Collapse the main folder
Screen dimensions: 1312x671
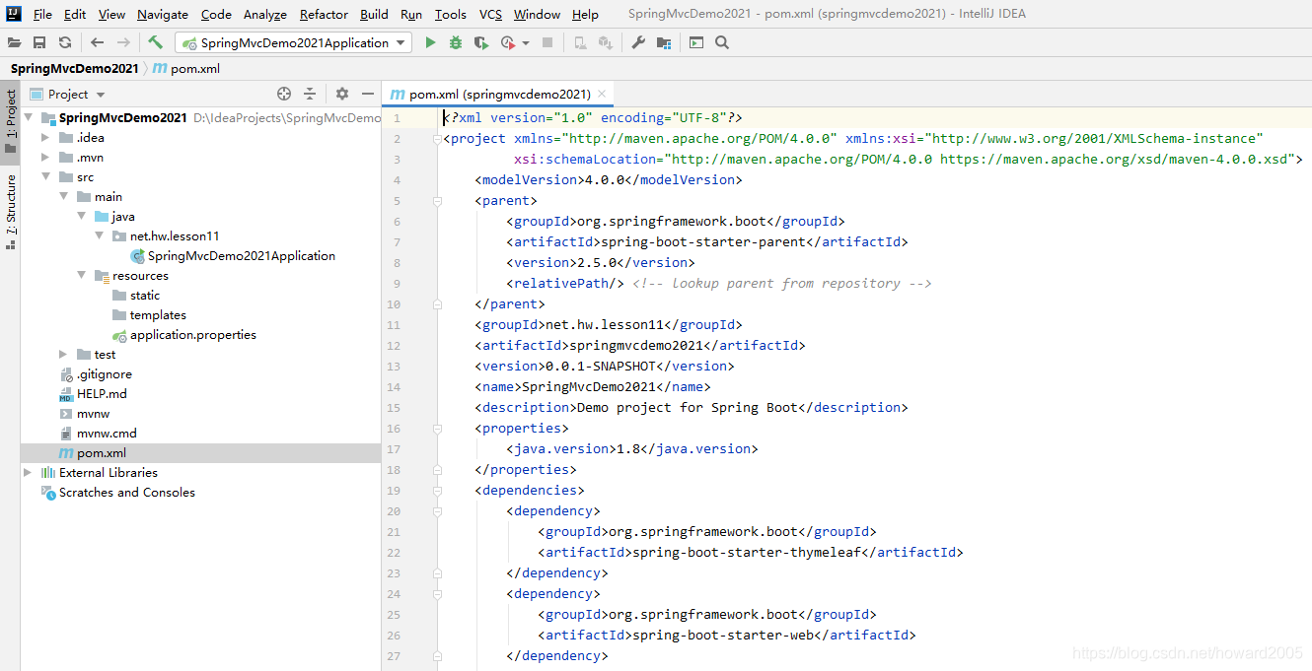tap(63, 196)
